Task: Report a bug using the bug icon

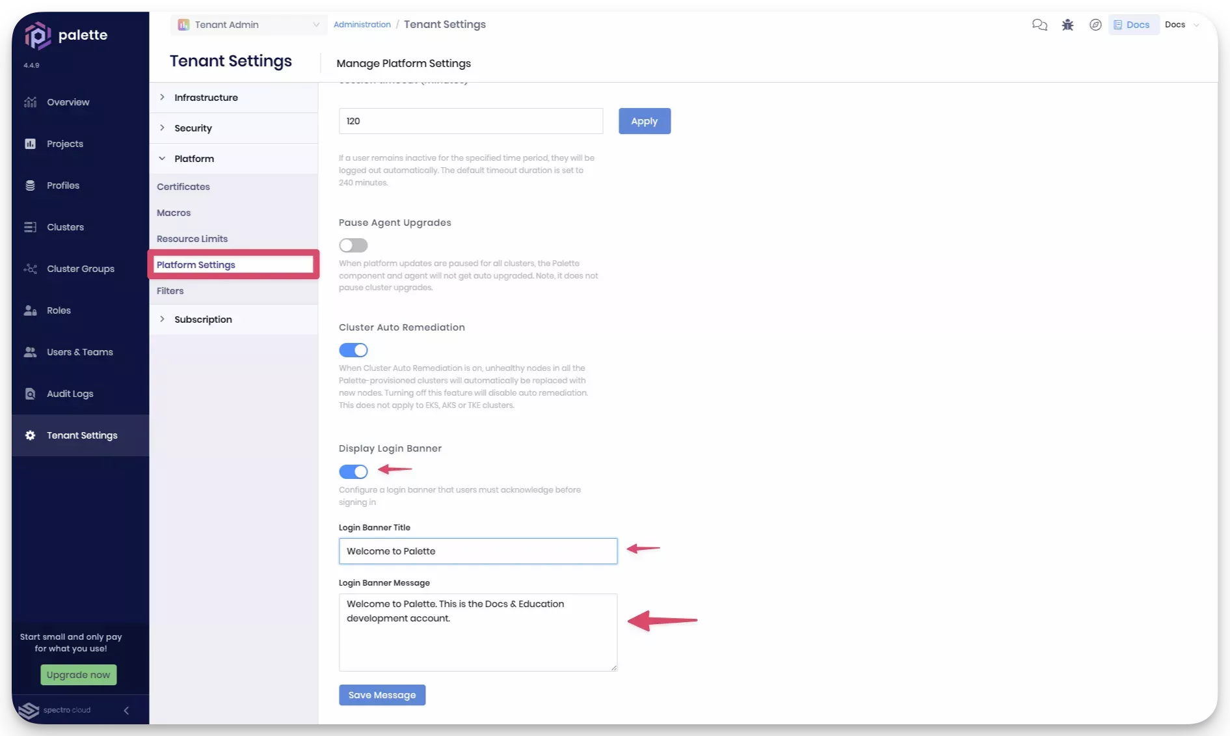Action: [1067, 24]
